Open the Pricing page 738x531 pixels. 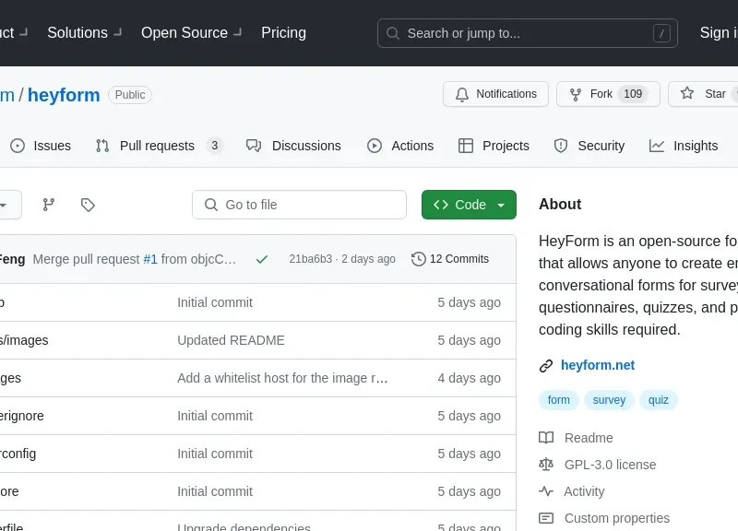tap(283, 33)
